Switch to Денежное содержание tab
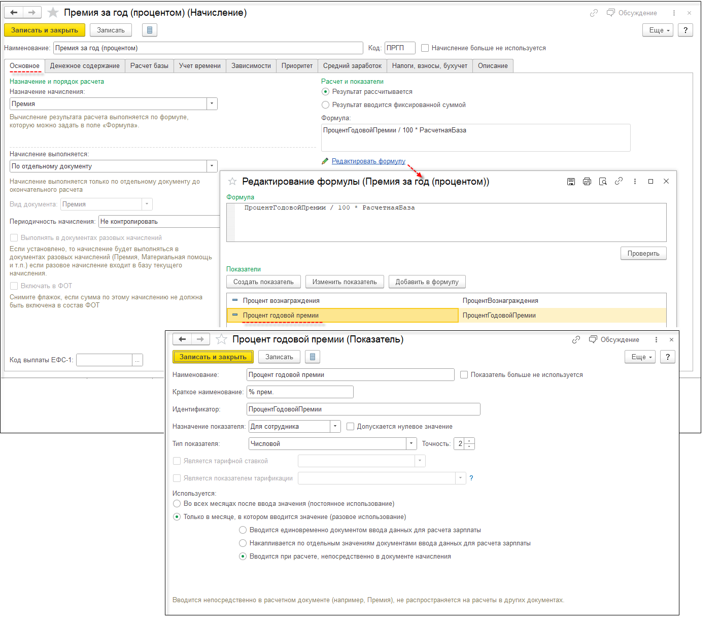Viewport: 720px width, 623px height. click(85, 66)
